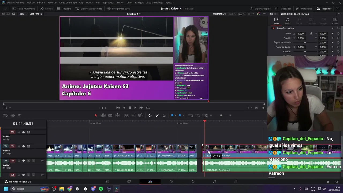Reset the Posición parameter

coord(338,38)
